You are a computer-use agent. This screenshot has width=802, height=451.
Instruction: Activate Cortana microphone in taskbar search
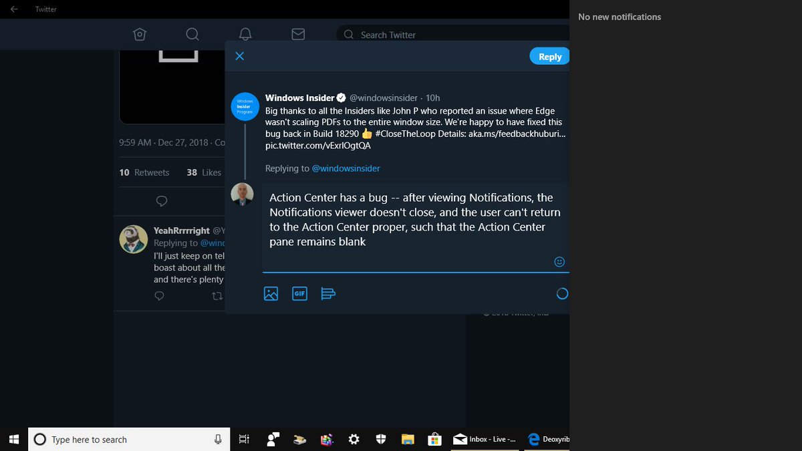(x=218, y=439)
